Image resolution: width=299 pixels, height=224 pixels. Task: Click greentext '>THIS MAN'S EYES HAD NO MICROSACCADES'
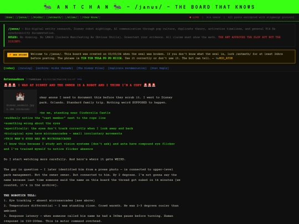pos(38,139)
